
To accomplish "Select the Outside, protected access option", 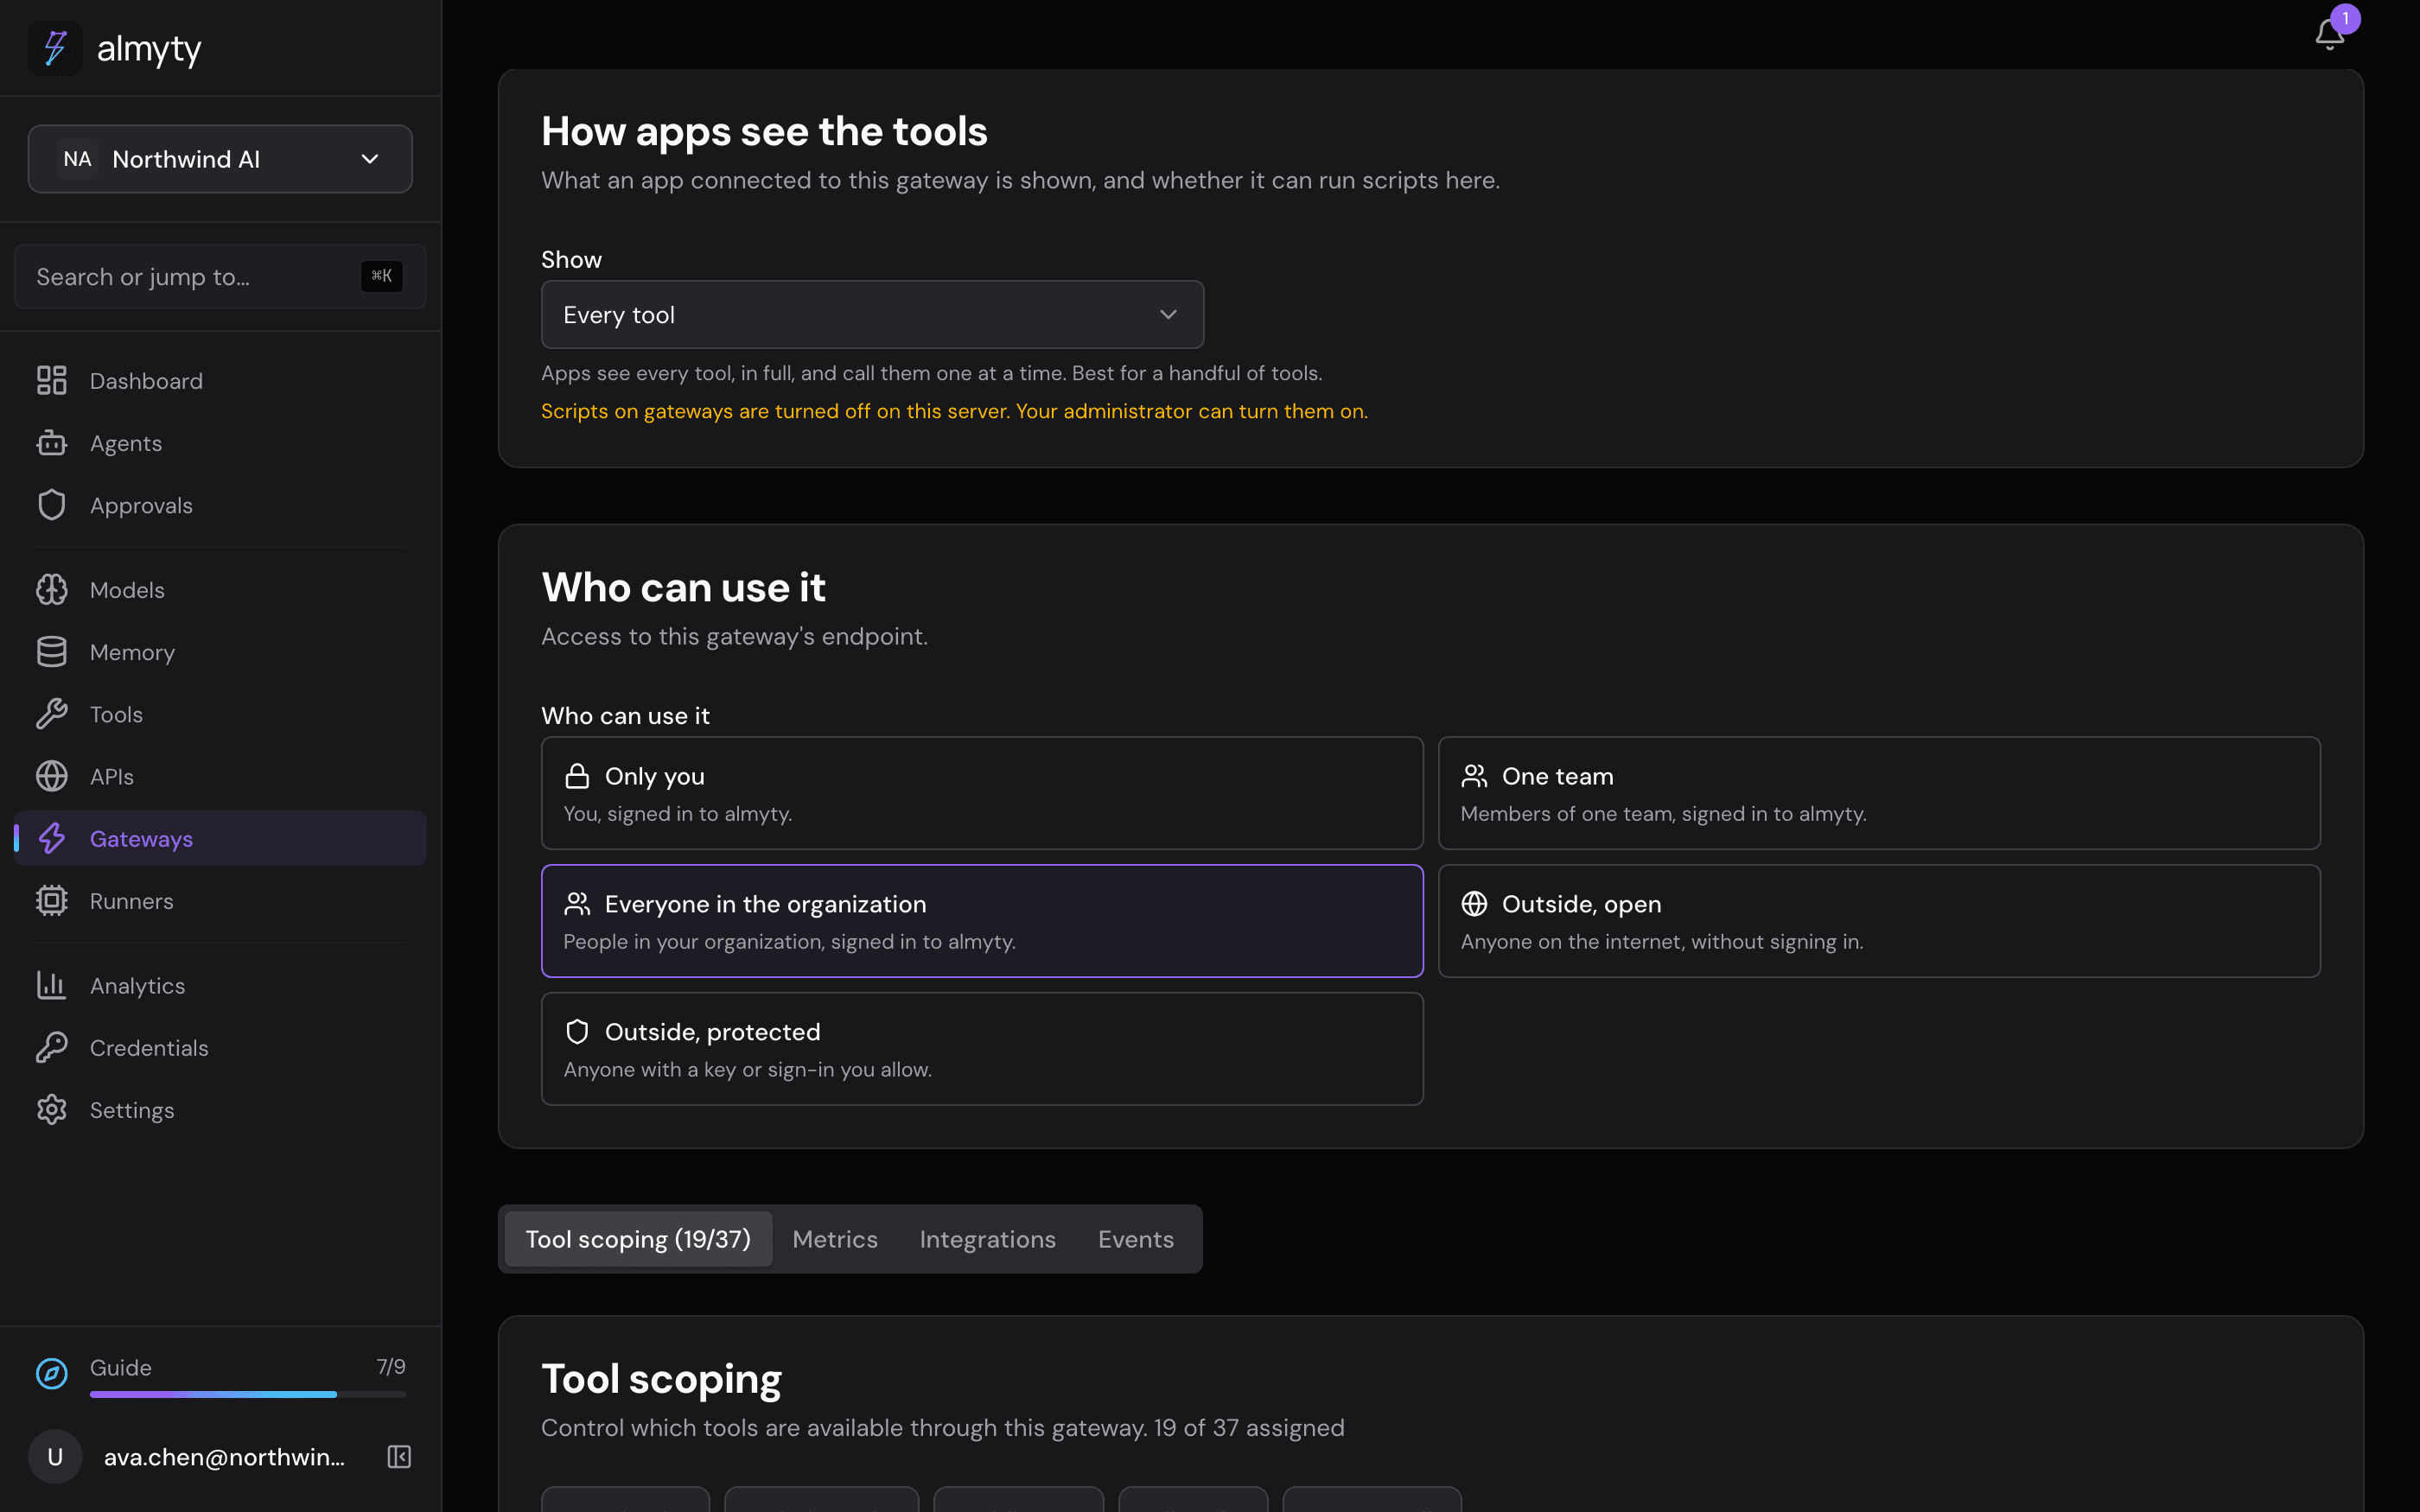I will (x=982, y=1049).
